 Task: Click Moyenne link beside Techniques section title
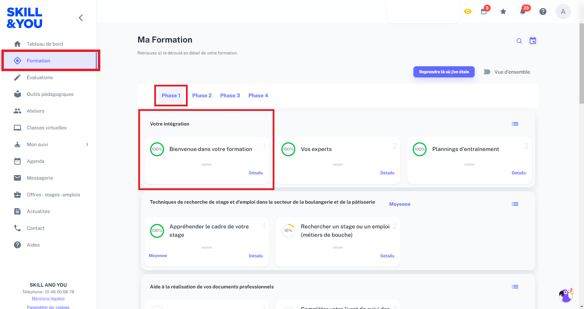click(x=400, y=204)
